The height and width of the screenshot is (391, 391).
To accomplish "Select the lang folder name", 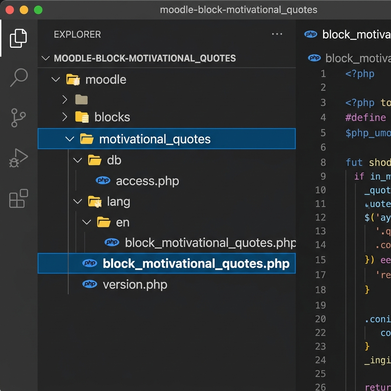I will coord(118,202).
